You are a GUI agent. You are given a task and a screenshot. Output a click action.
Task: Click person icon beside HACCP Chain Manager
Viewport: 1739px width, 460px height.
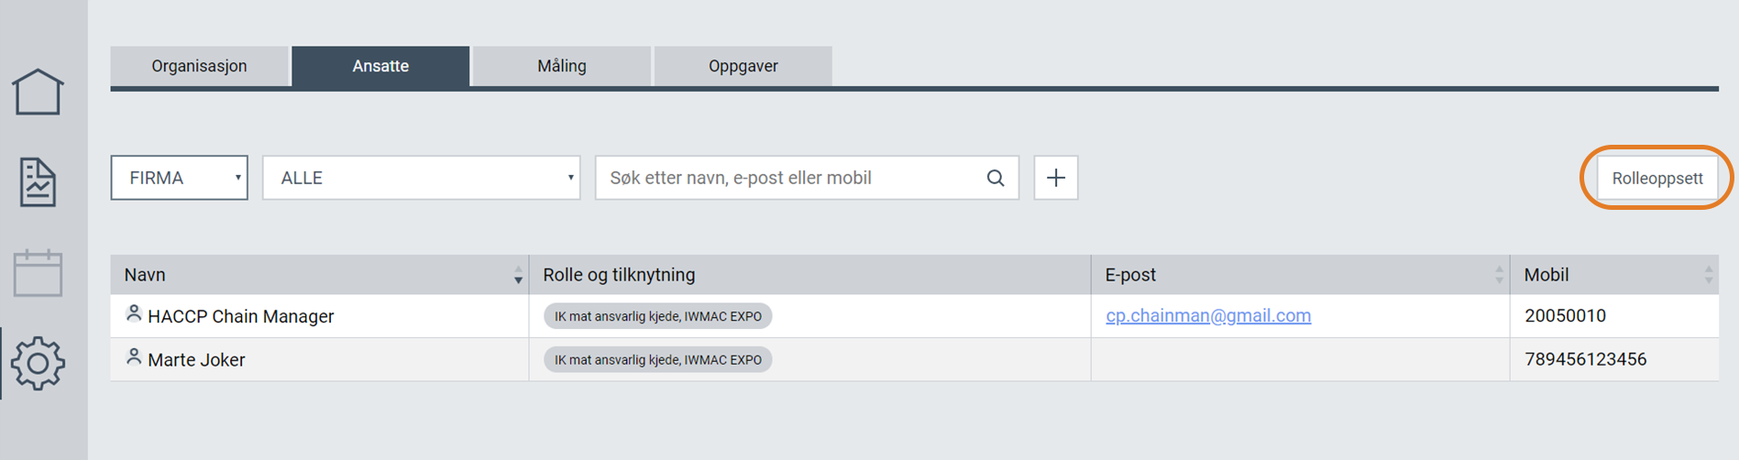(x=134, y=314)
